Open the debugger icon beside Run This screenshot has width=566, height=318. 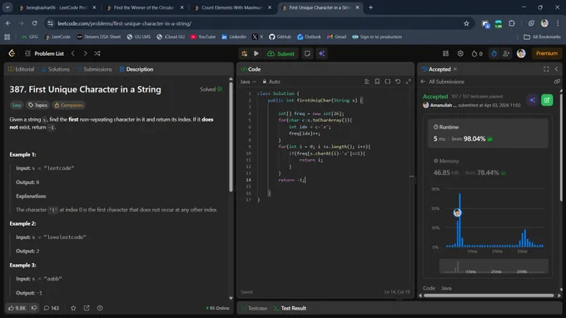[245, 53]
